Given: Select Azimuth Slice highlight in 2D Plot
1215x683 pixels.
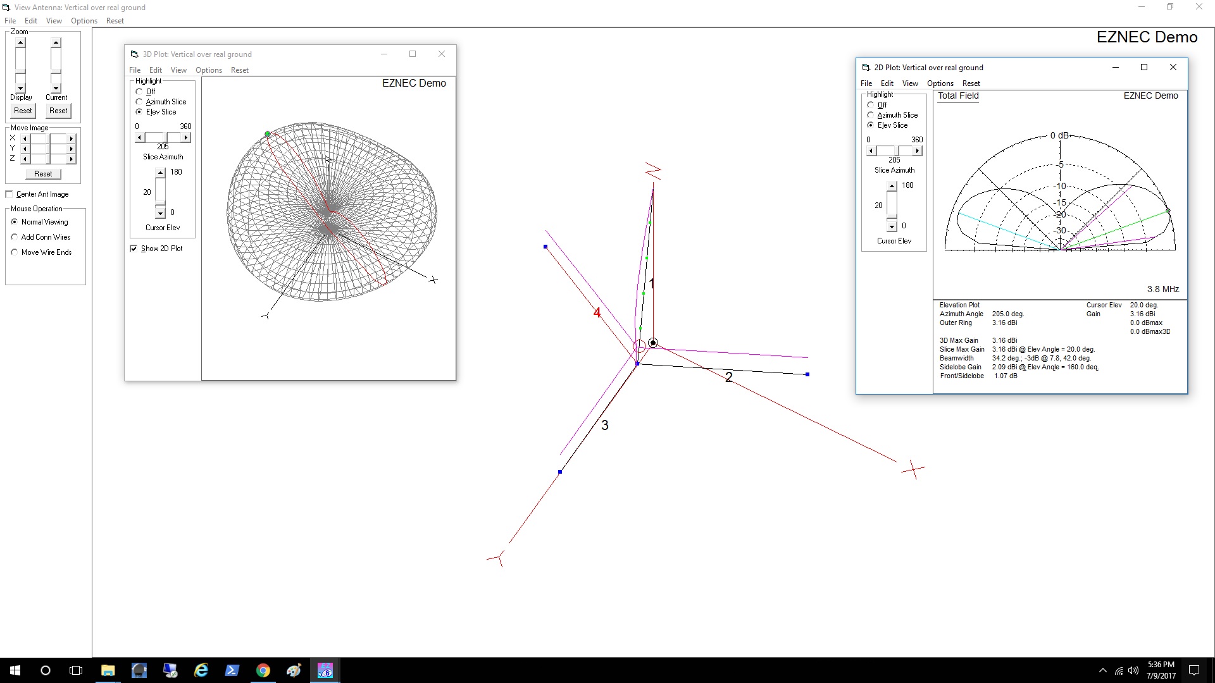Looking at the screenshot, I should pyautogui.click(x=871, y=115).
